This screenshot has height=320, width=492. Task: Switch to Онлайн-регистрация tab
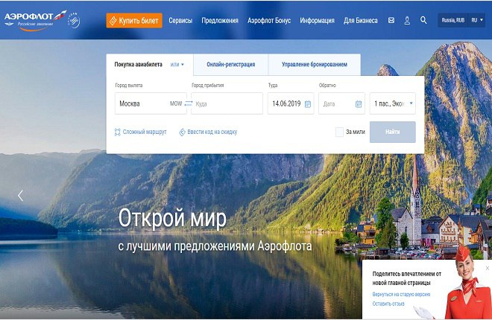(230, 65)
